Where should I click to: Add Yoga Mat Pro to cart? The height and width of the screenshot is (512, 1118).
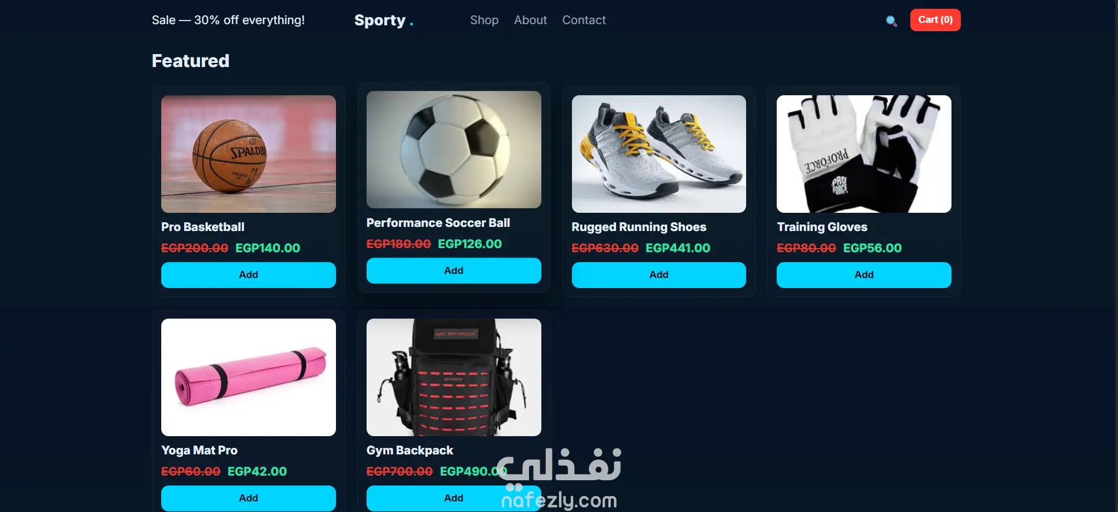click(248, 498)
